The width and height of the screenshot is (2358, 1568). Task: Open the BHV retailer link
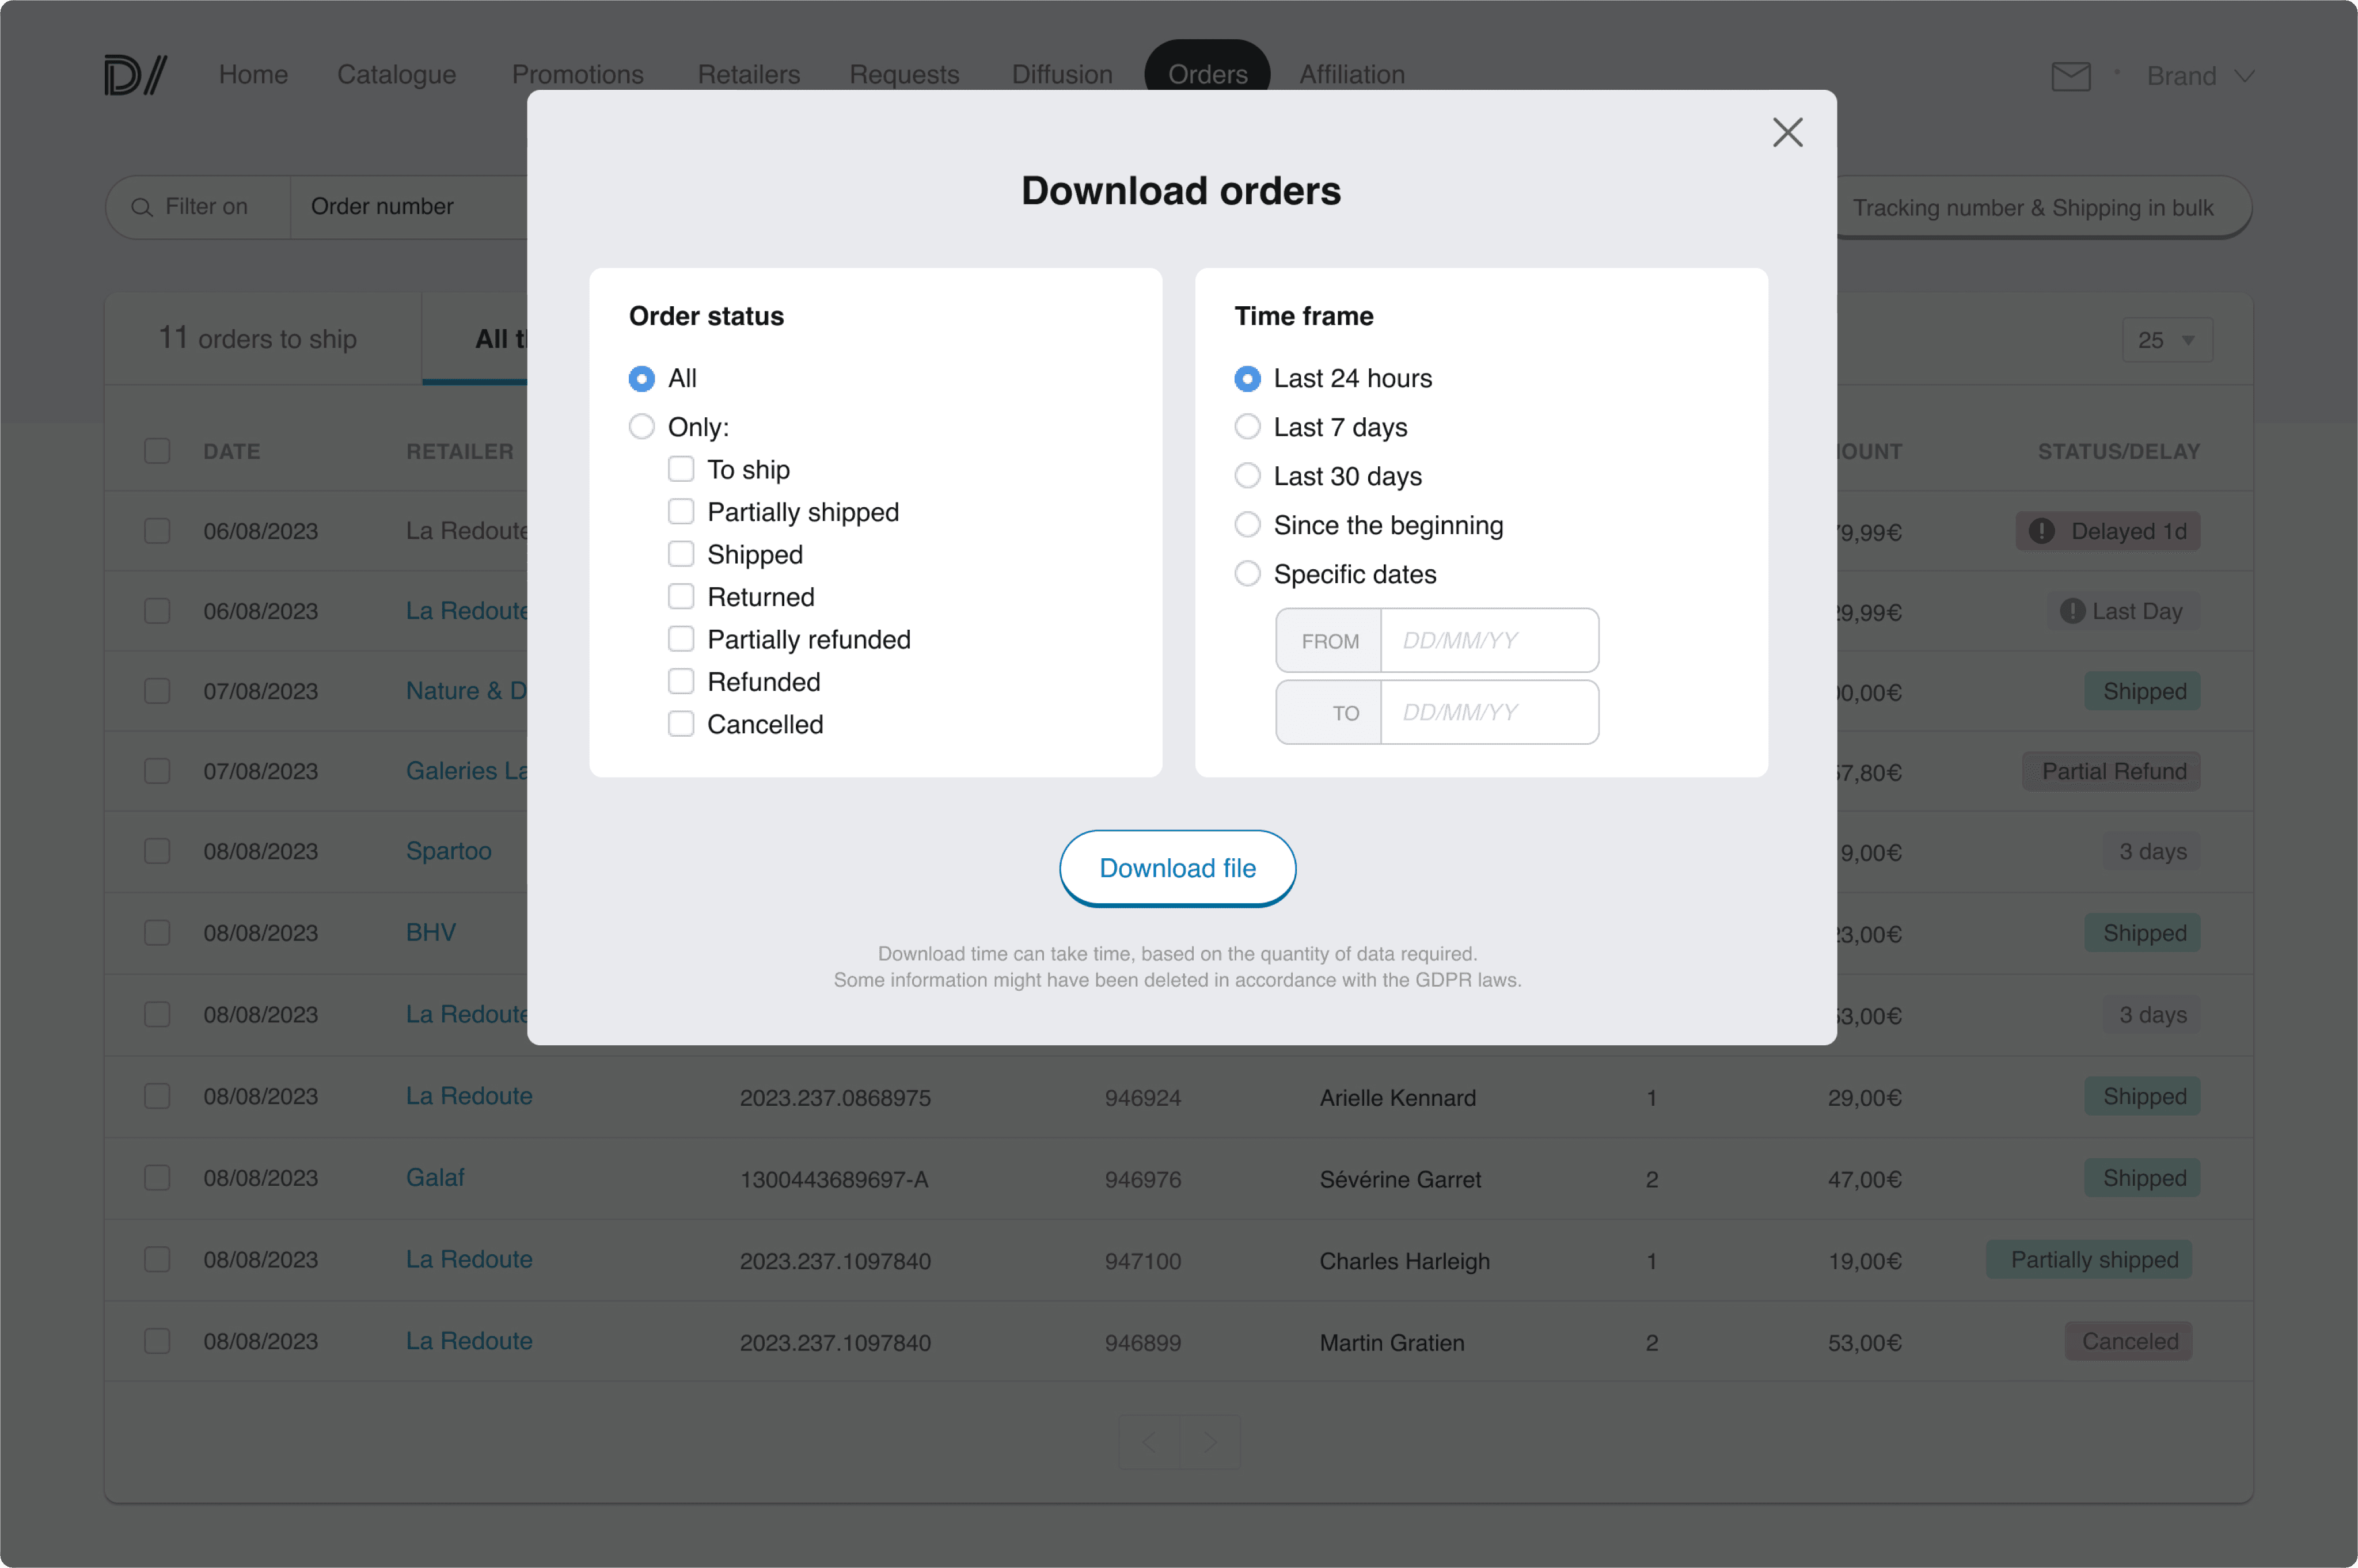click(430, 933)
